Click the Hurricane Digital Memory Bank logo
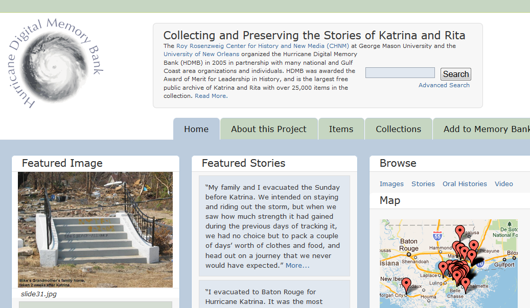The image size is (530, 308). pos(55,63)
